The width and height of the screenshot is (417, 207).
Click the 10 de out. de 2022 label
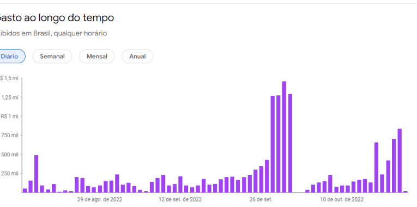point(342,199)
